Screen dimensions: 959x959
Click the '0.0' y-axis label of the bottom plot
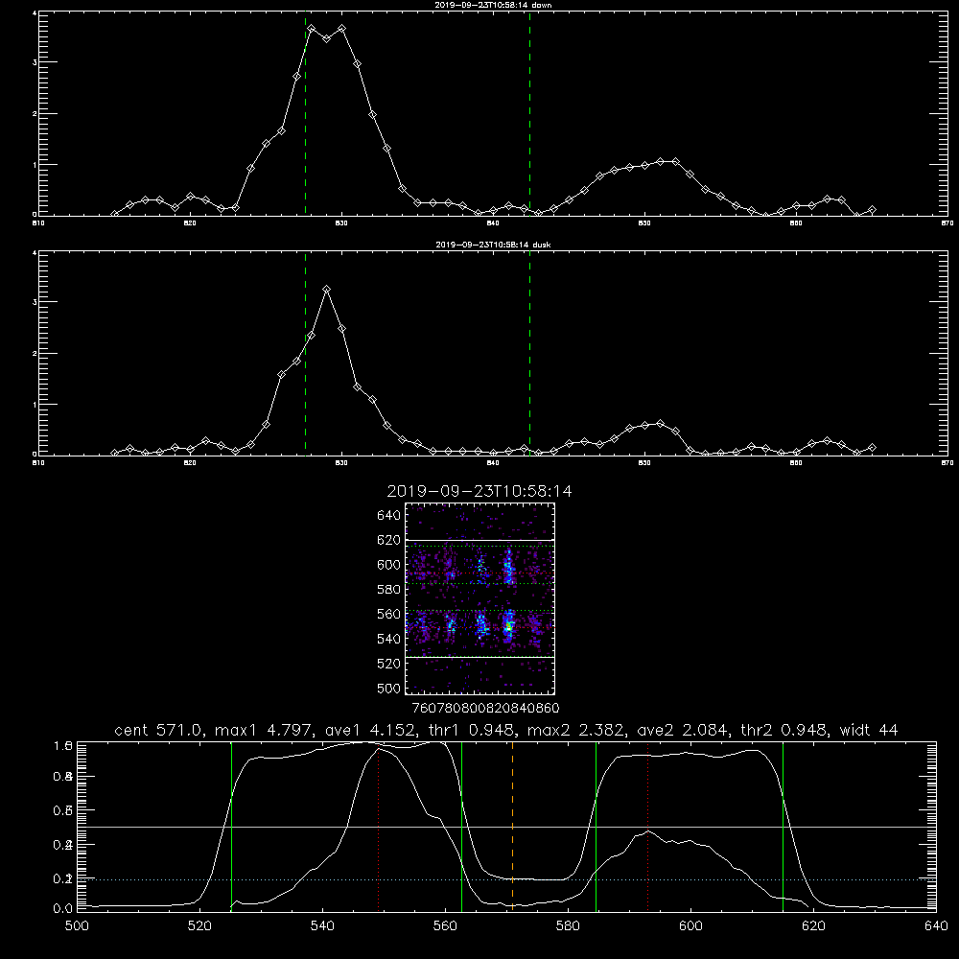(62, 908)
